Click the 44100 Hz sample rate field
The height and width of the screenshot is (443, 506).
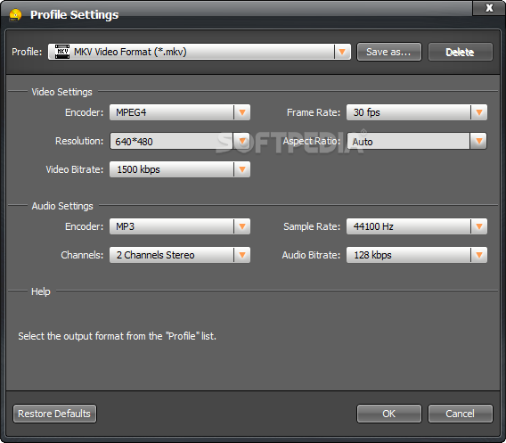tap(417, 226)
